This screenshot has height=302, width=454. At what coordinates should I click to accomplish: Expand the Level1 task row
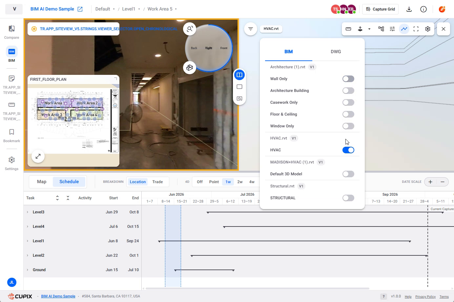(28, 241)
